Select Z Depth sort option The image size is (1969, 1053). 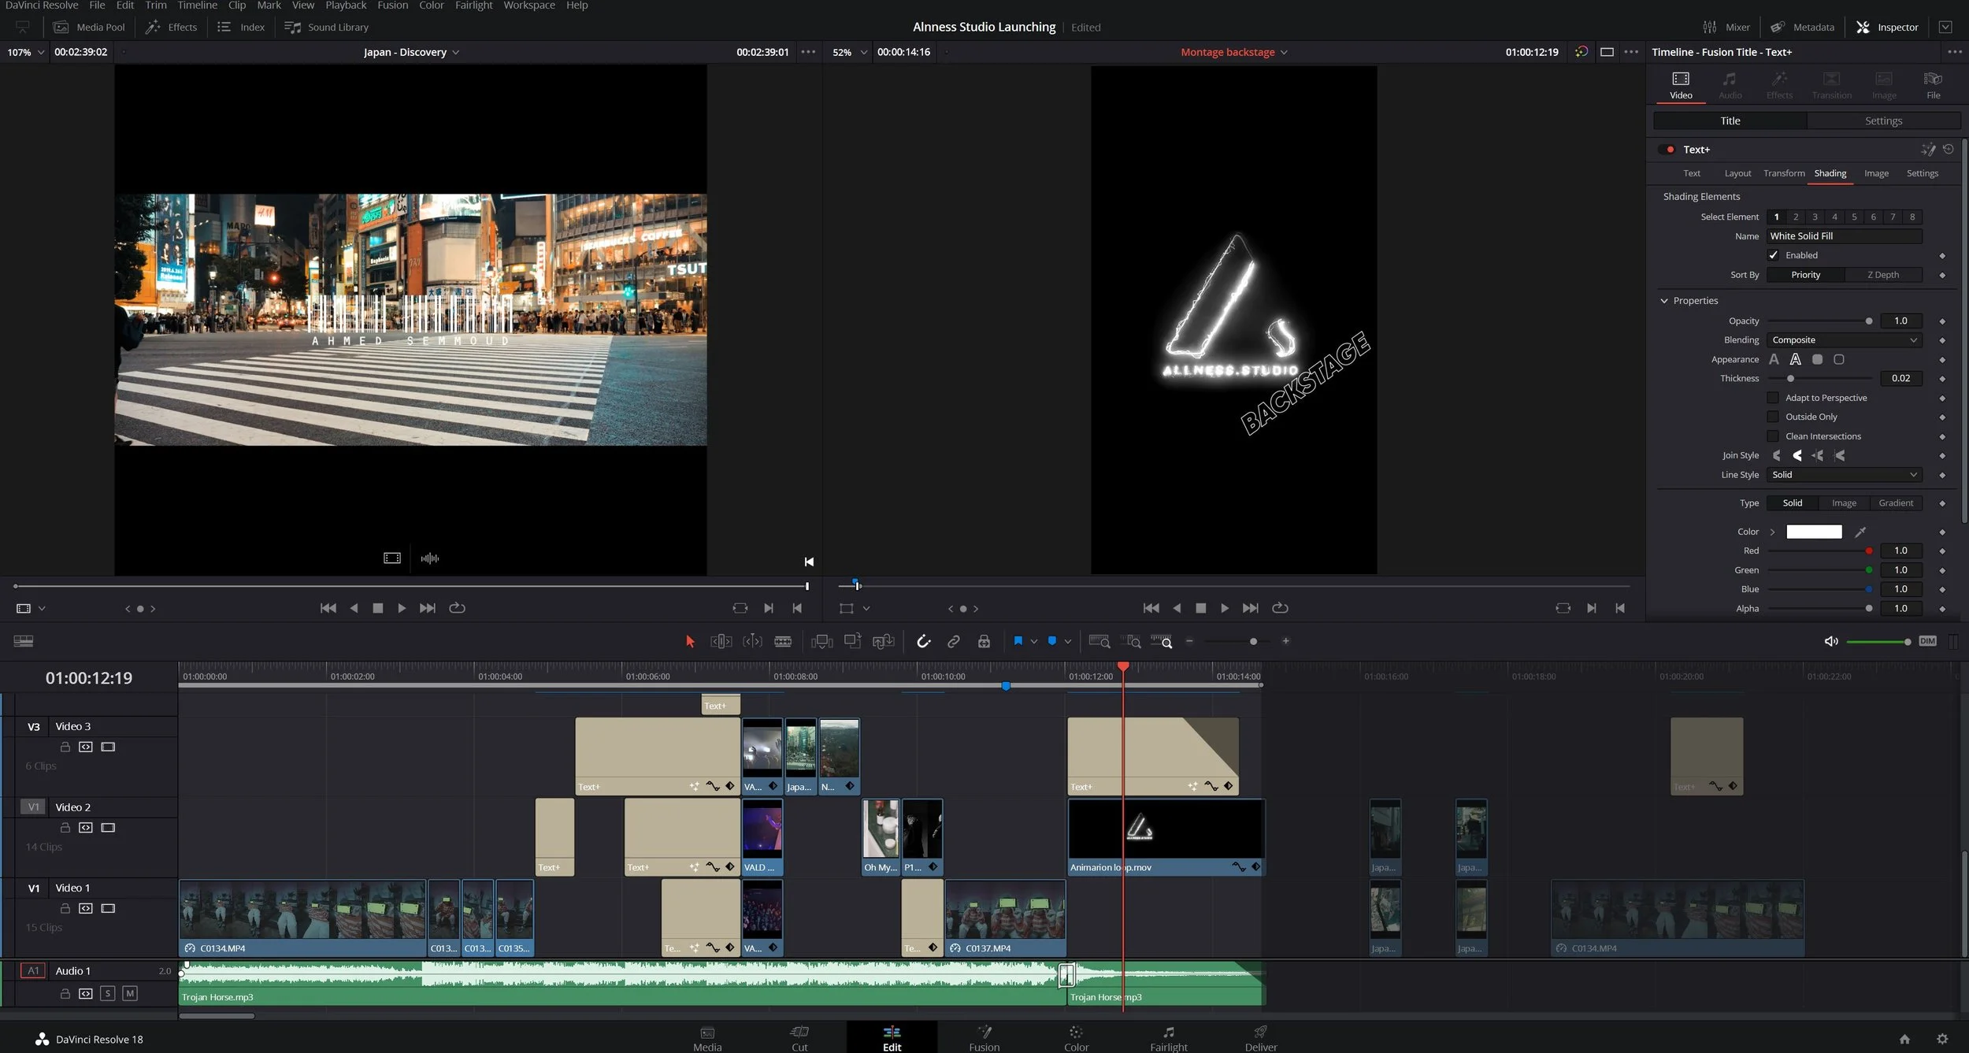pos(1882,275)
